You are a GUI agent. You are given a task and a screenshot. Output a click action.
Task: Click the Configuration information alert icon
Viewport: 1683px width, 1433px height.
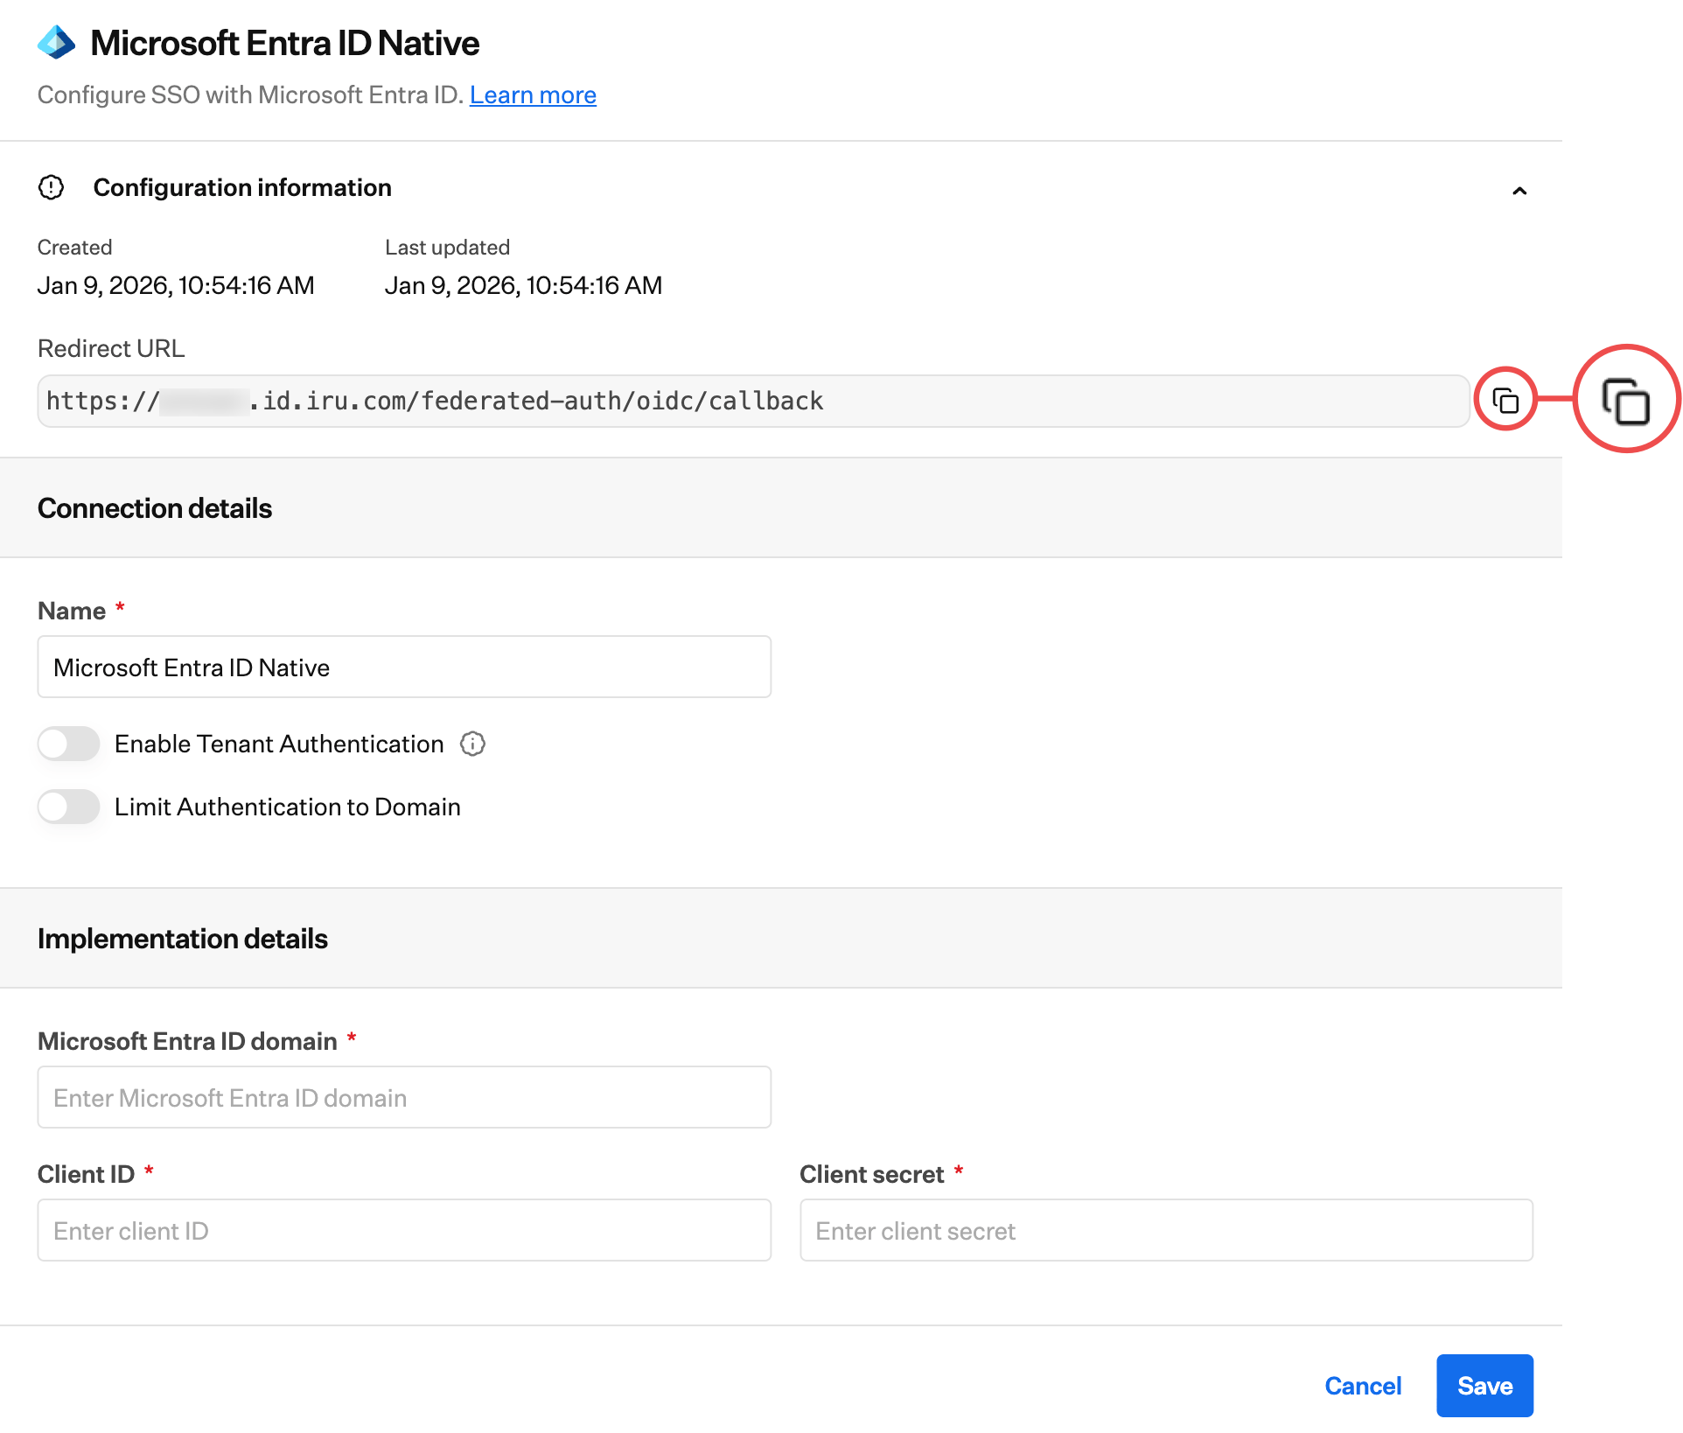pyautogui.click(x=52, y=187)
